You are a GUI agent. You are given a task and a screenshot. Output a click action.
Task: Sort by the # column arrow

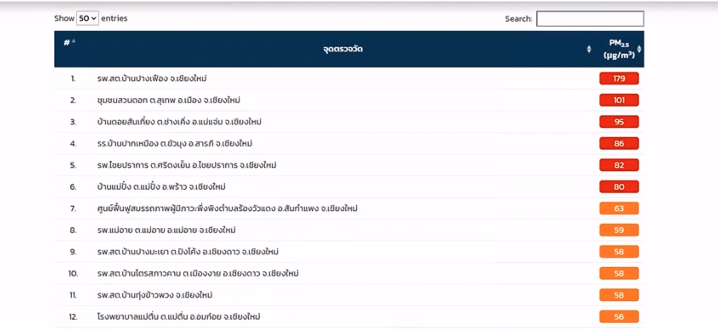(x=73, y=41)
